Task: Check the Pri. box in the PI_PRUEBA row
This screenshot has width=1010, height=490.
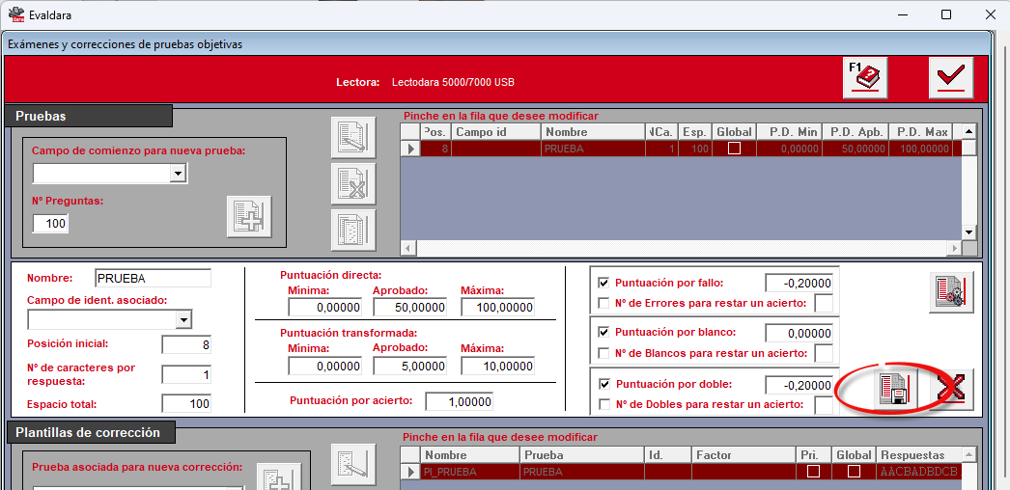Action: click(814, 472)
